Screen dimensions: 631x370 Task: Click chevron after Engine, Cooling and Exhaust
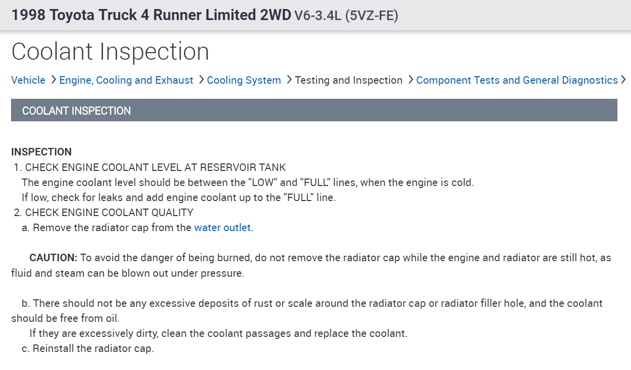point(201,80)
